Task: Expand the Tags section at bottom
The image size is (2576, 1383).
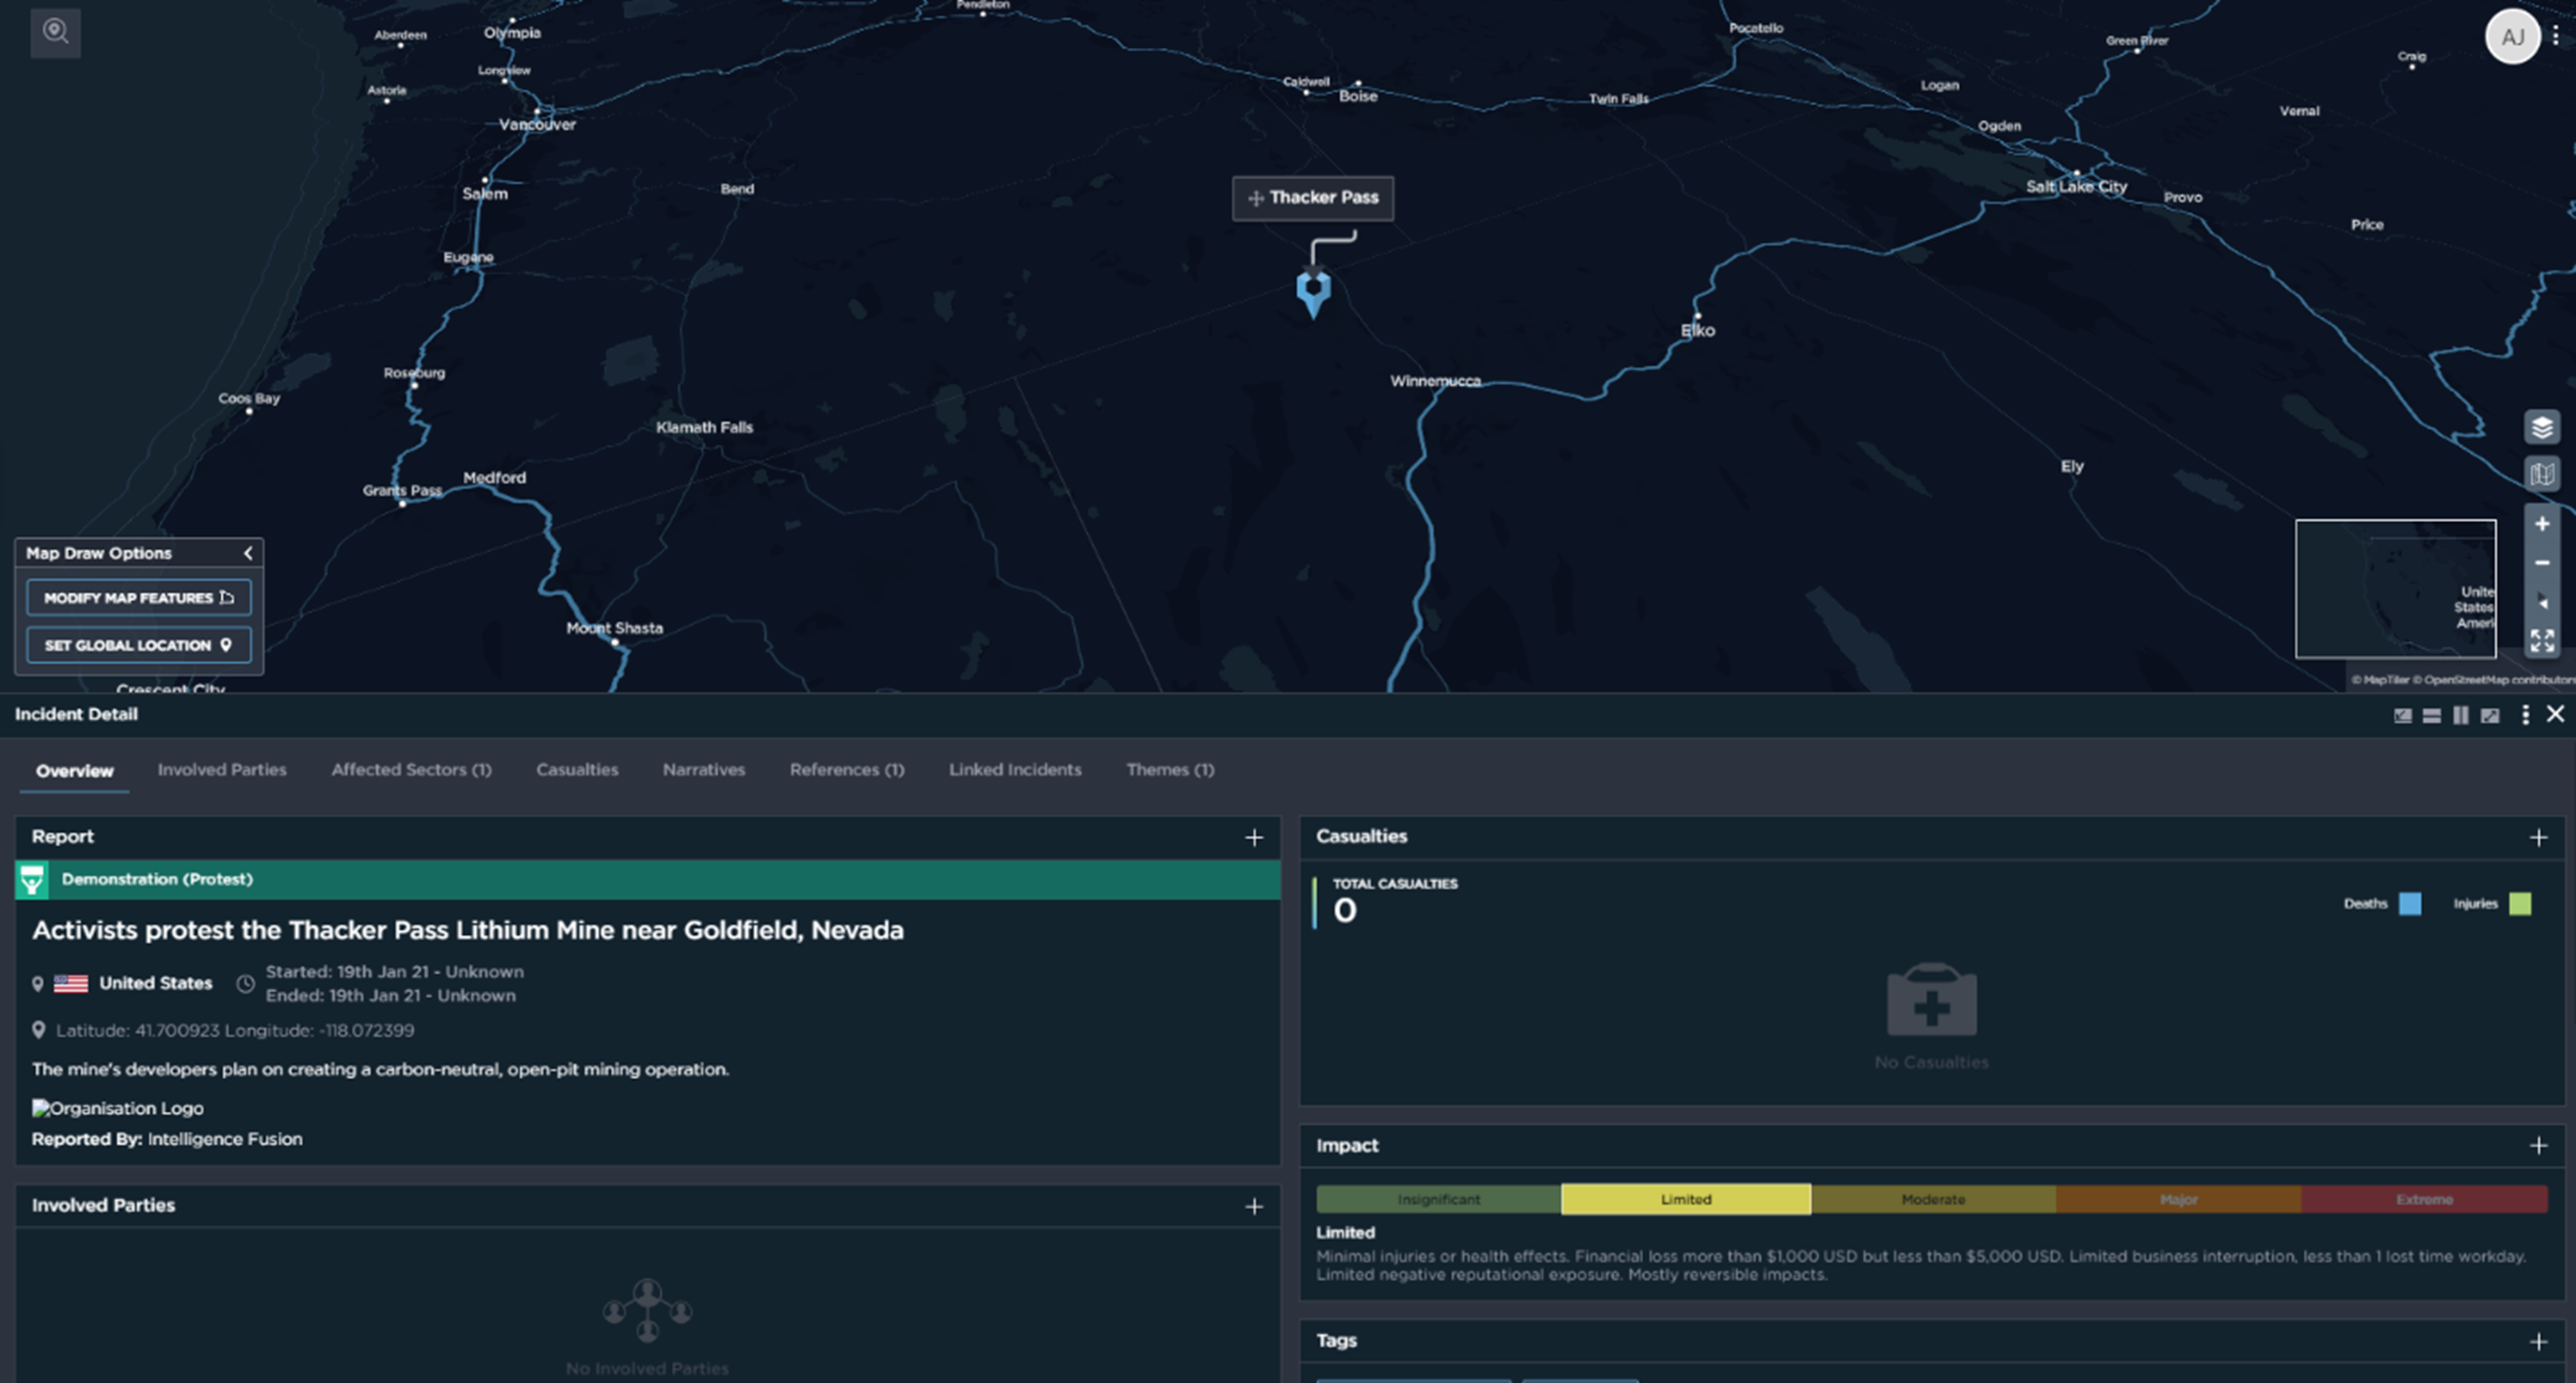Action: (2538, 1340)
